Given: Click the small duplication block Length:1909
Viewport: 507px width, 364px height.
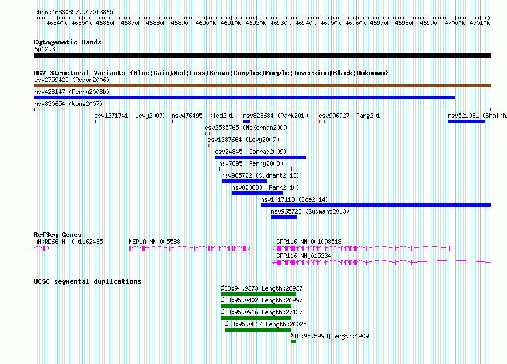Looking at the screenshot, I should (x=293, y=342).
